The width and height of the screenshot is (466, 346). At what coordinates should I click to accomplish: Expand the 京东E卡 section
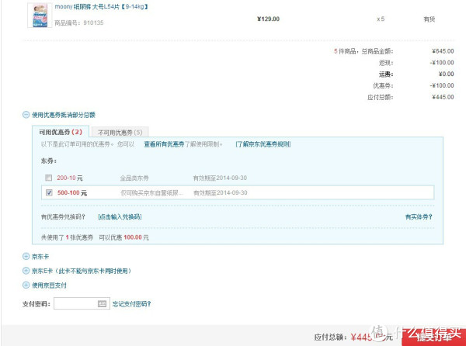tap(26, 271)
